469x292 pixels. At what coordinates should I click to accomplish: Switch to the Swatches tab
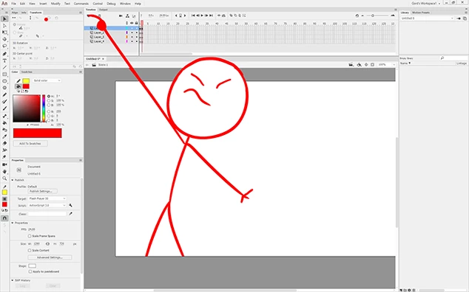27,72
